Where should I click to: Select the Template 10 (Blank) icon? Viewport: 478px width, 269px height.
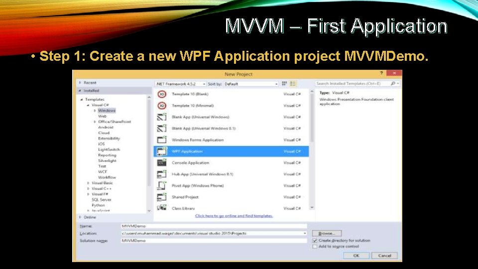click(161, 94)
